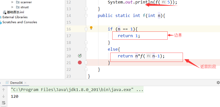Screen dimensions: 220x107
Task: Collapse the if block fold on line 16
Action: 86,29
